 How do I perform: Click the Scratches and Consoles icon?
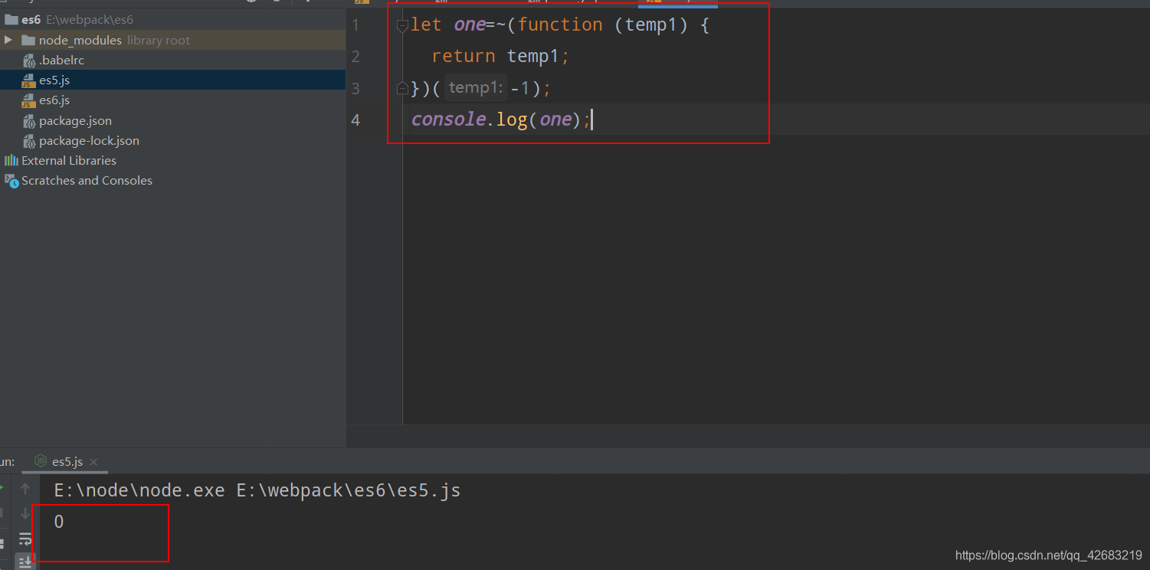point(11,181)
